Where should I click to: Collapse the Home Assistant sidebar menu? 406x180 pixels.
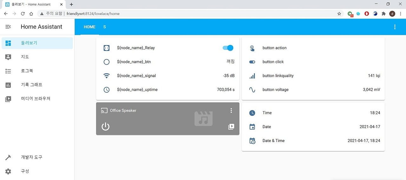8,27
